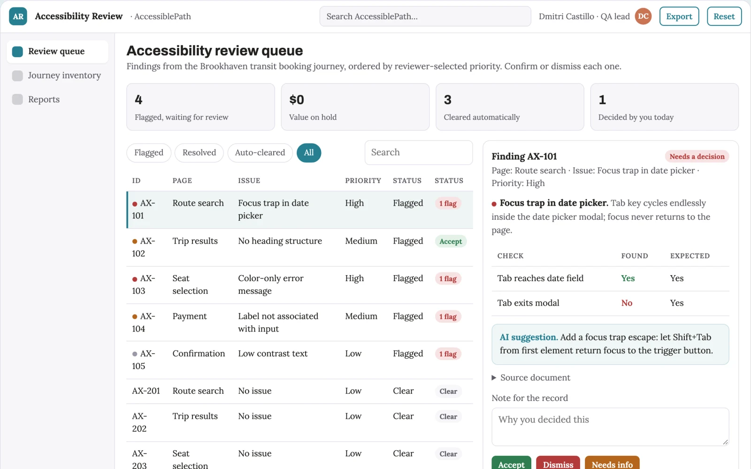Viewport: 751px width, 469px height.
Task: Select the Color-only error message finding
Action: tap(299, 285)
